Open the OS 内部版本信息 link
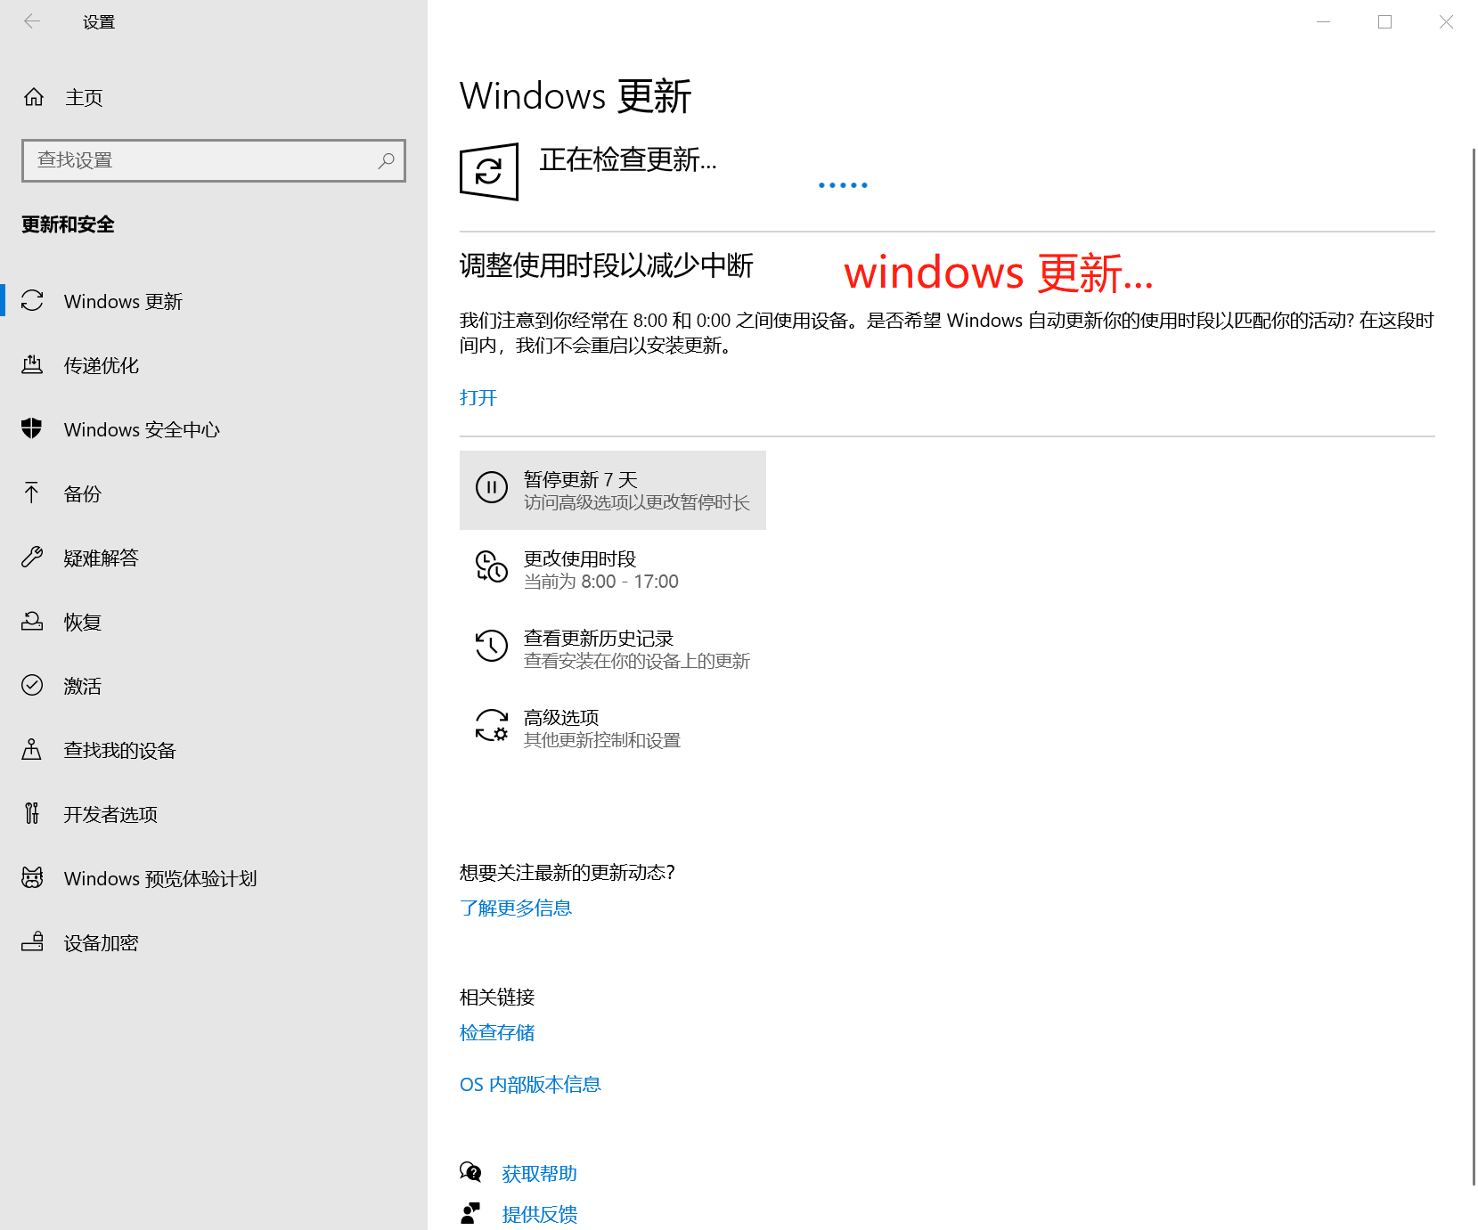1478x1230 pixels. click(530, 1084)
